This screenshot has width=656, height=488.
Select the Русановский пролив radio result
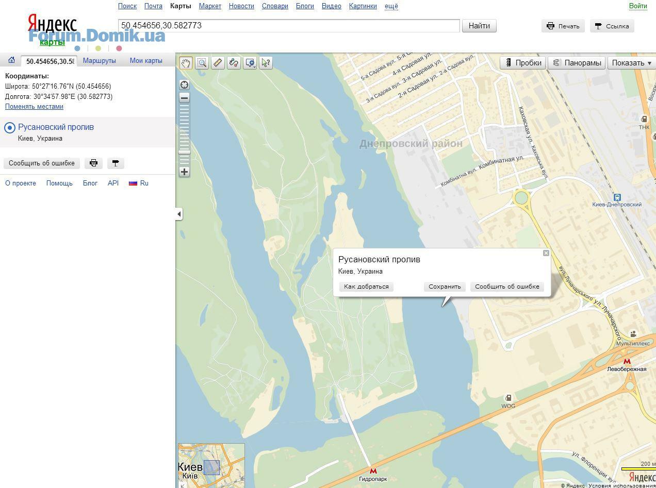pos(10,127)
